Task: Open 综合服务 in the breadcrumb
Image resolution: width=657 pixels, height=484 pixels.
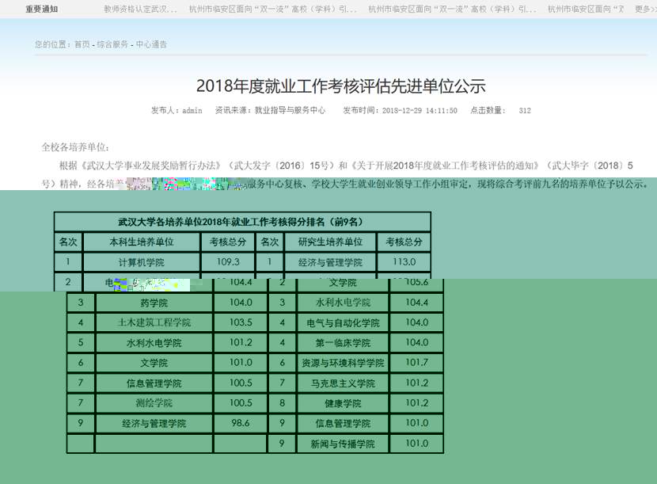Action: pyautogui.click(x=112, y=44)
